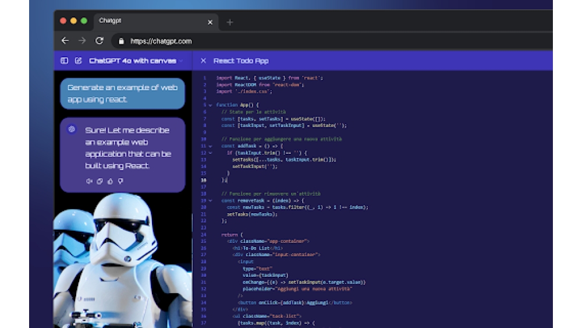
Task: Collapse the function App() code fold arrow
Action: tap(211, 105)
